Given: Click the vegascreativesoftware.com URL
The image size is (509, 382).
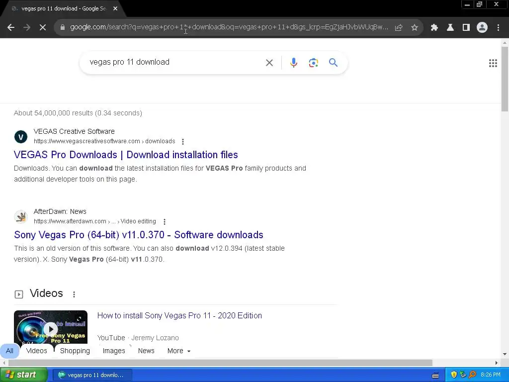Looking at the screenshot, I should pos(104,141).
